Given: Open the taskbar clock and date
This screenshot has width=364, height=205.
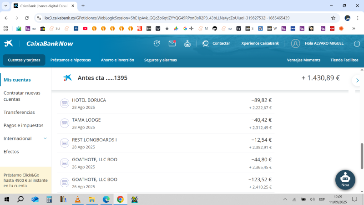Looking at the screenshot, I should point(338,200).
